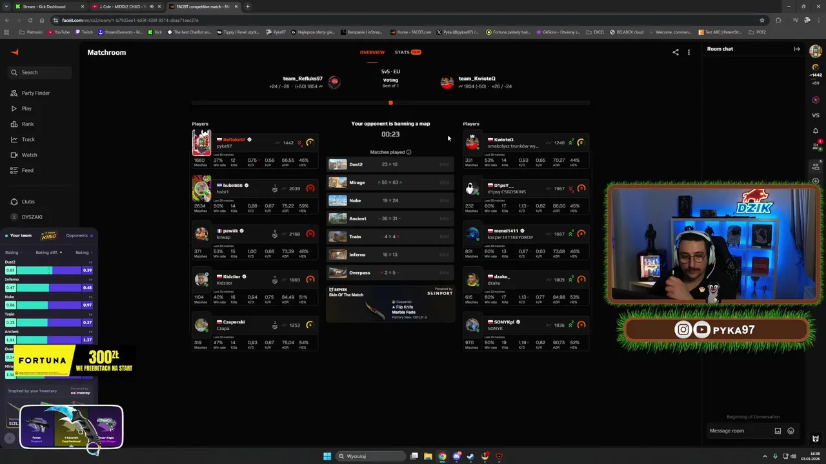Expand Train rating row arrows
826x464 pixels.
tap(90, 314)
